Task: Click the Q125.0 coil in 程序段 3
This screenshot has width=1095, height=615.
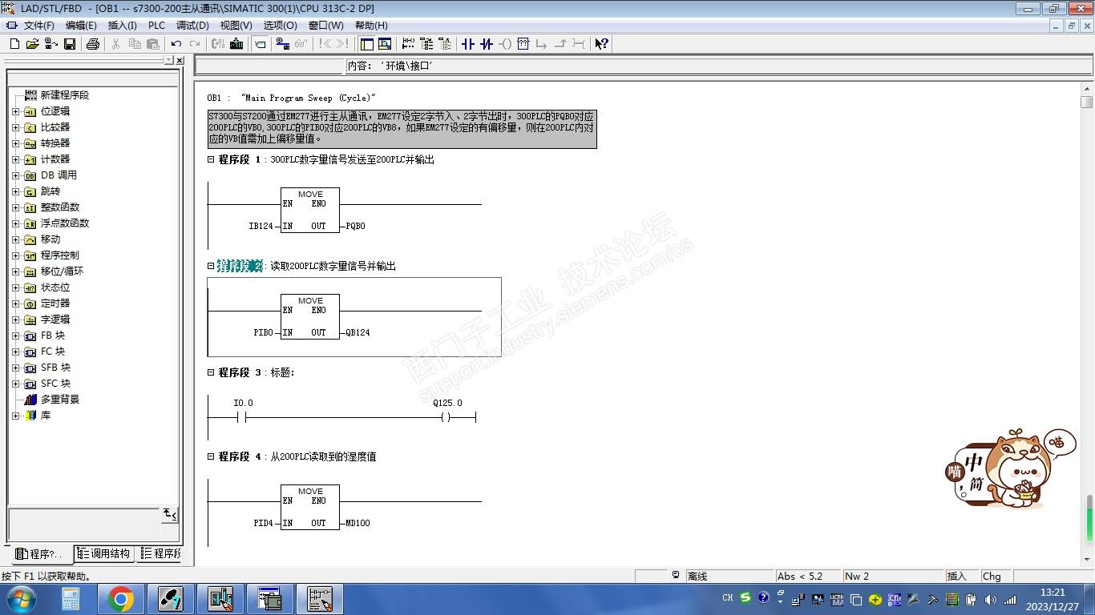Action: [446, 417]
